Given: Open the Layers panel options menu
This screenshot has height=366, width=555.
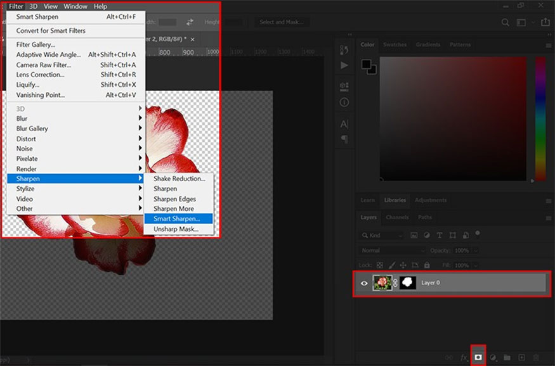Looking at the screenshot, I should (549, 218).
